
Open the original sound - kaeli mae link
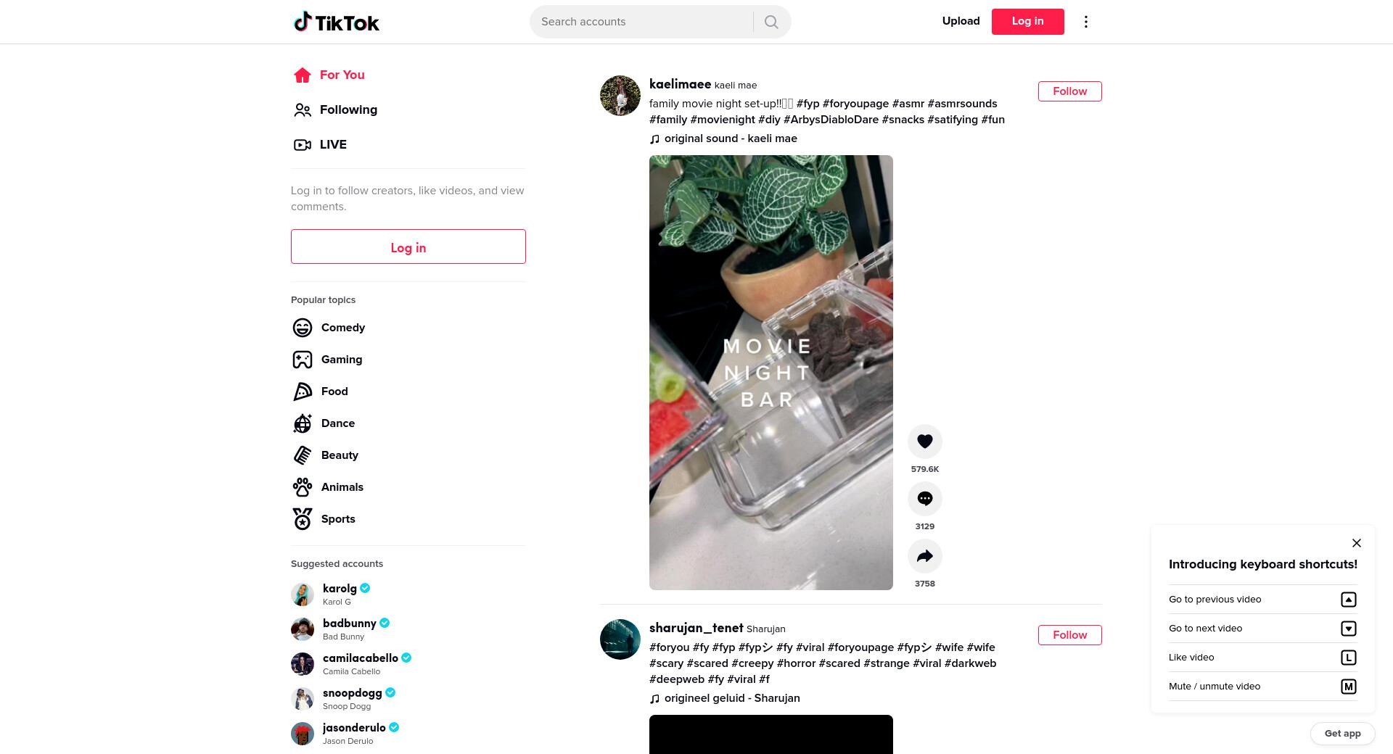(730, 138)
